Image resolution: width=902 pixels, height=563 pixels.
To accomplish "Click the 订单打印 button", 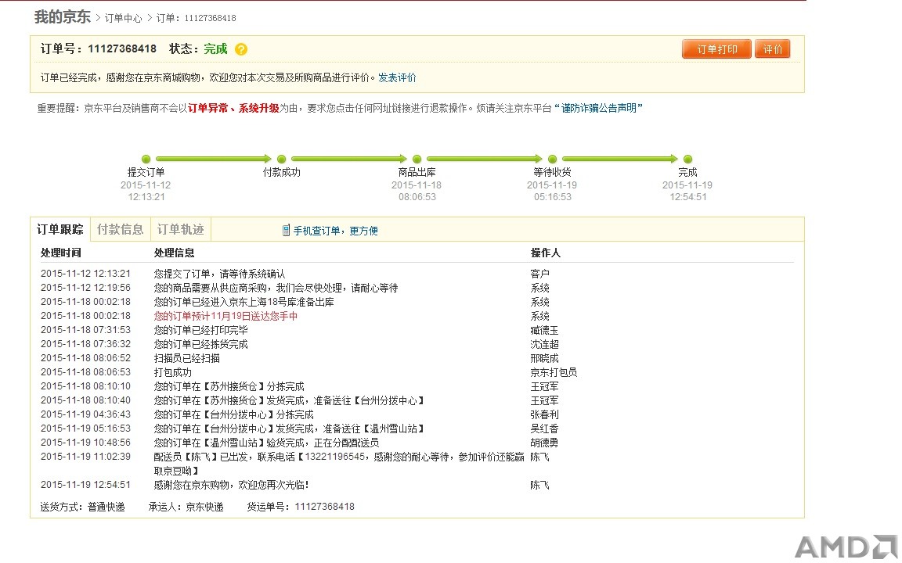I will pos(716,49).
